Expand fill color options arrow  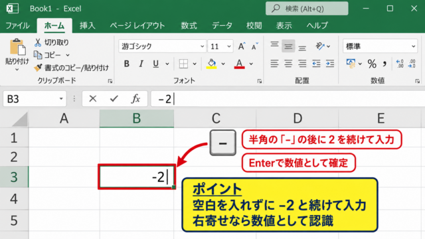223,64
